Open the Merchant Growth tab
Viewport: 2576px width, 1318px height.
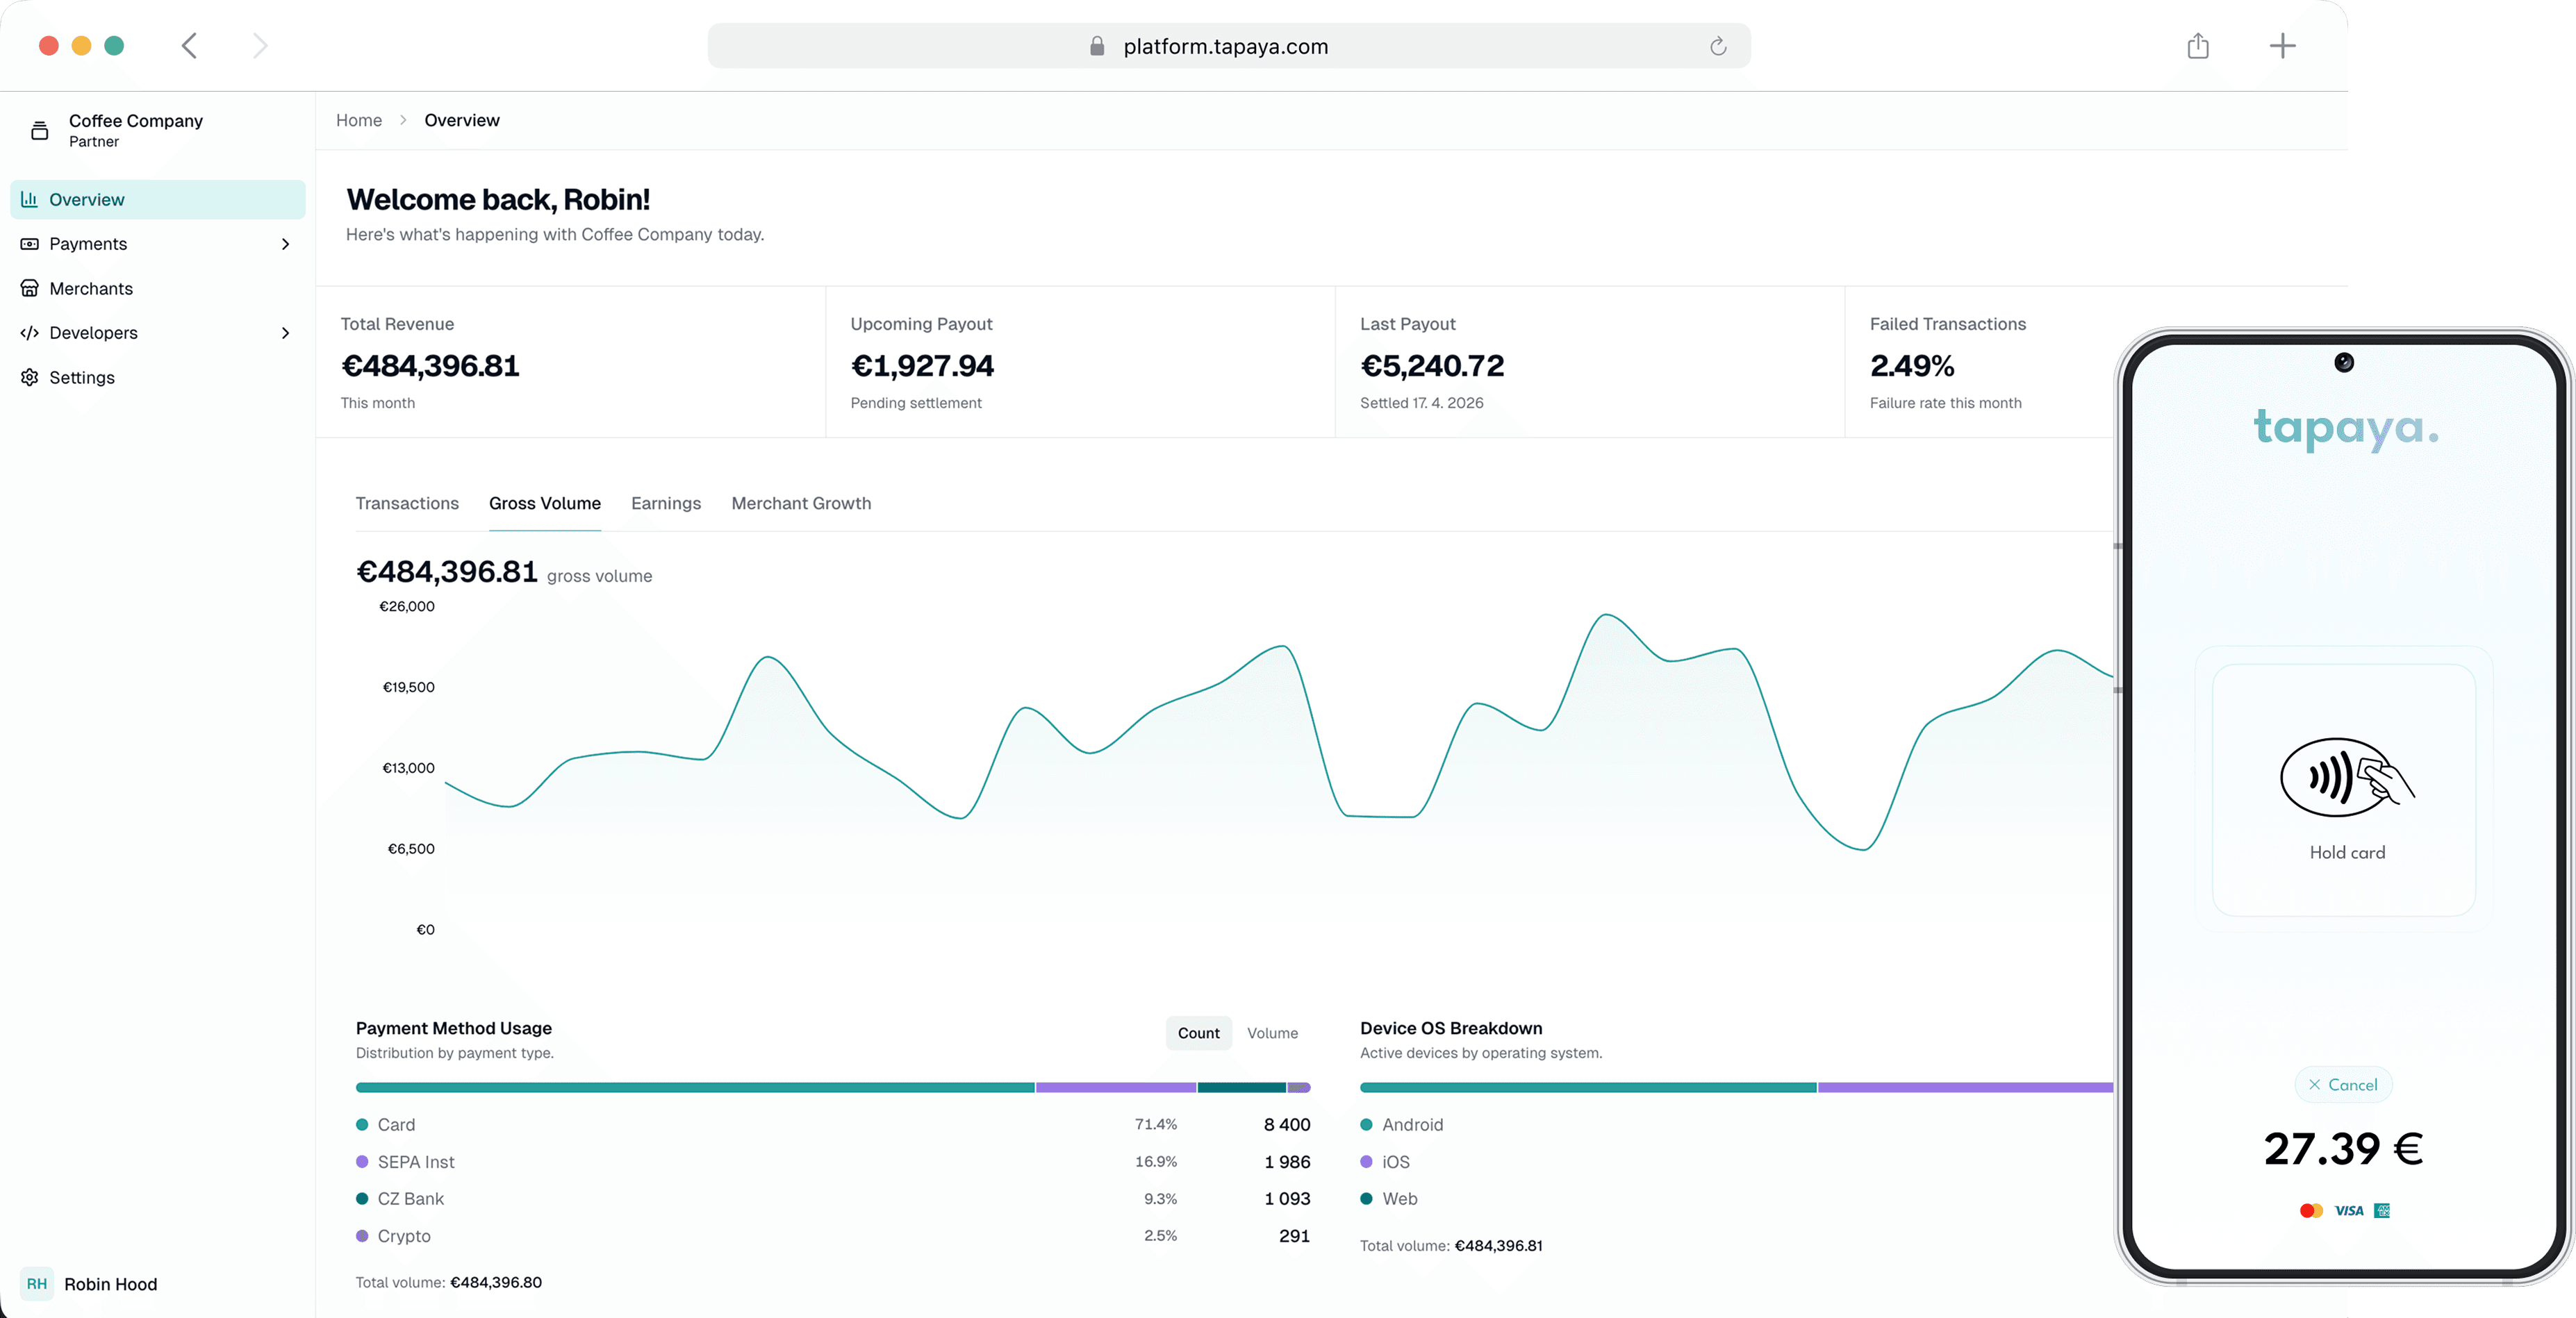click(801, 503)
